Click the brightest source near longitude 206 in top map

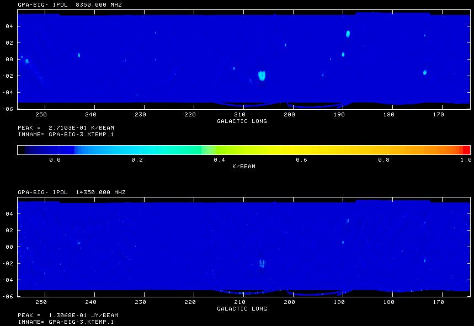tap(262, 76)
